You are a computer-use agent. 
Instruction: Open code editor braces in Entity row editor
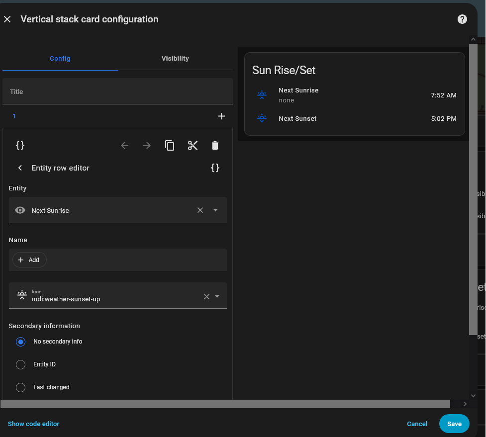[x=215, y=168]
